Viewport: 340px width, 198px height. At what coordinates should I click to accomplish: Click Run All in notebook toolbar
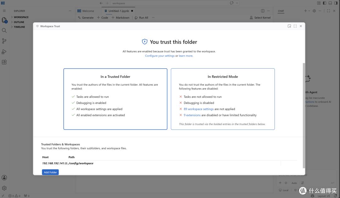coord(141,18)
